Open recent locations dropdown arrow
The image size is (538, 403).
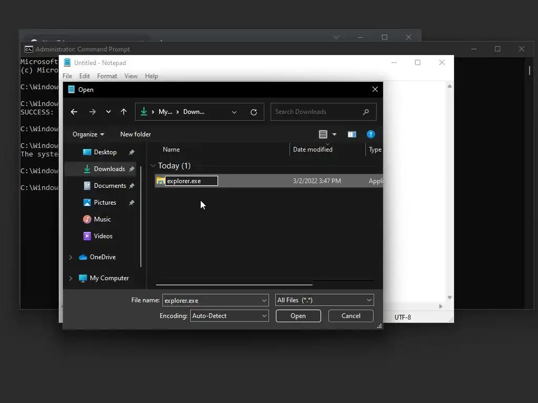point(108,112)
